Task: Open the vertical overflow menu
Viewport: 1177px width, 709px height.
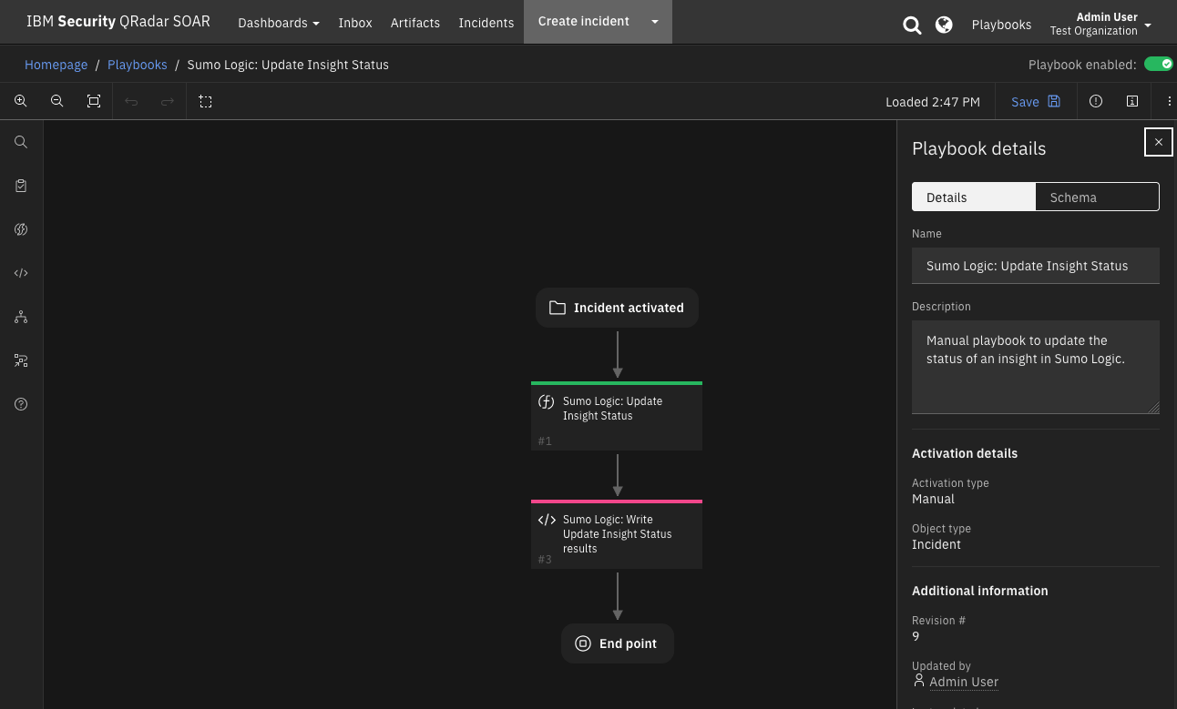Action: click(x=1170, y=101)
